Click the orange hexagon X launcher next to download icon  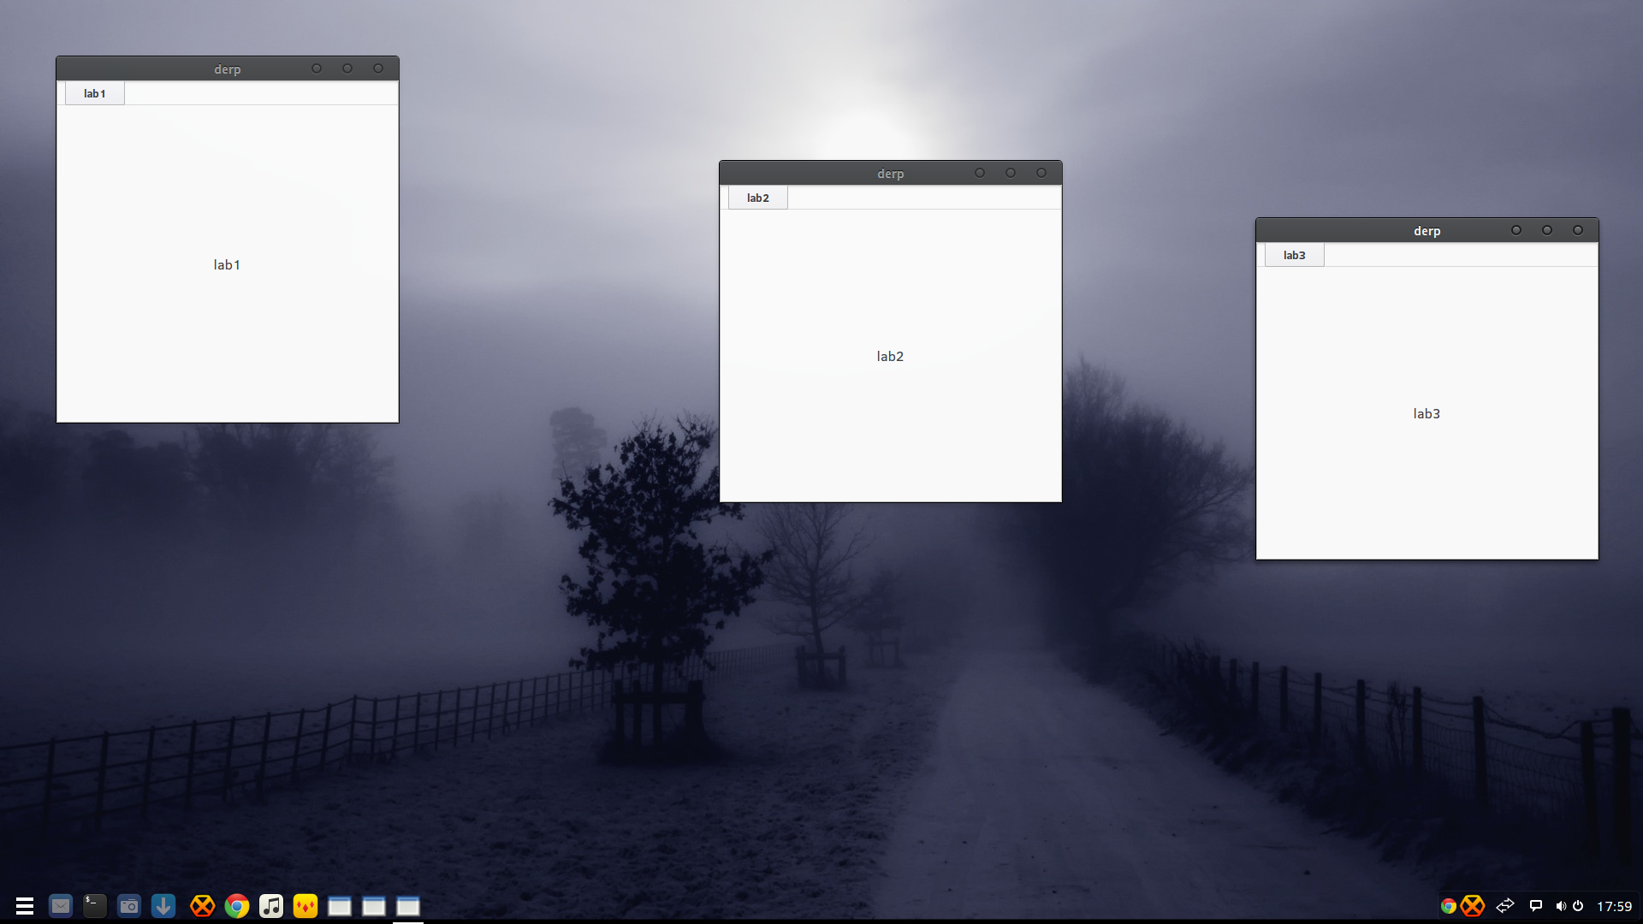point(202,905)
